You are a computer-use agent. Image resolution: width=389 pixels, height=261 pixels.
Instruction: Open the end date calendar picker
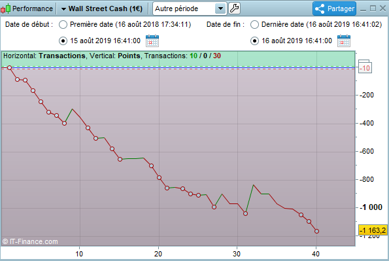click(x=344, y=41)
